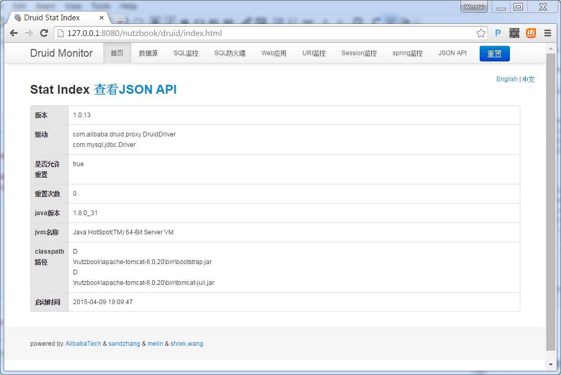This screenshot has width=561, height=375.
Task: Click the page icon in the address bar
Action: [60, 33]
